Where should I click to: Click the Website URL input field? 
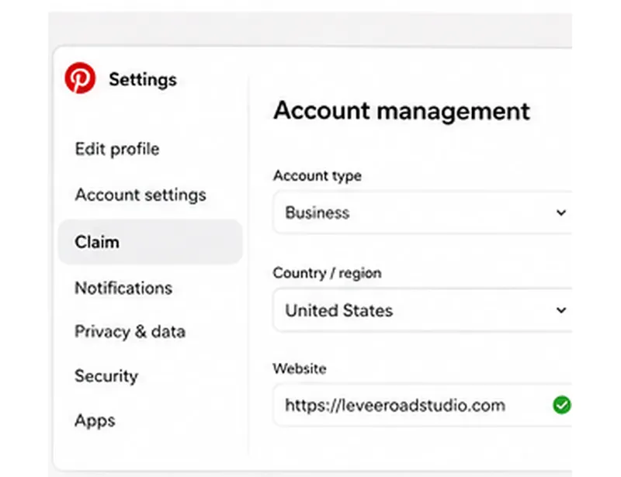pyautogui.click(x=422, y=405)
